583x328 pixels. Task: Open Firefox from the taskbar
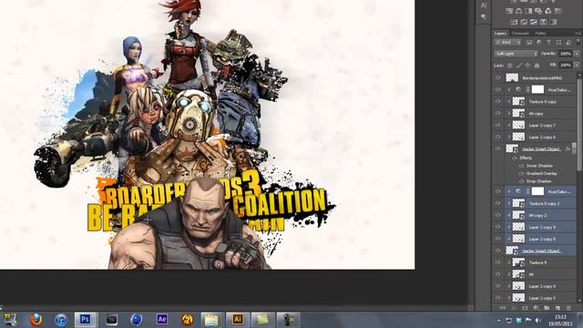click(36, 320)
